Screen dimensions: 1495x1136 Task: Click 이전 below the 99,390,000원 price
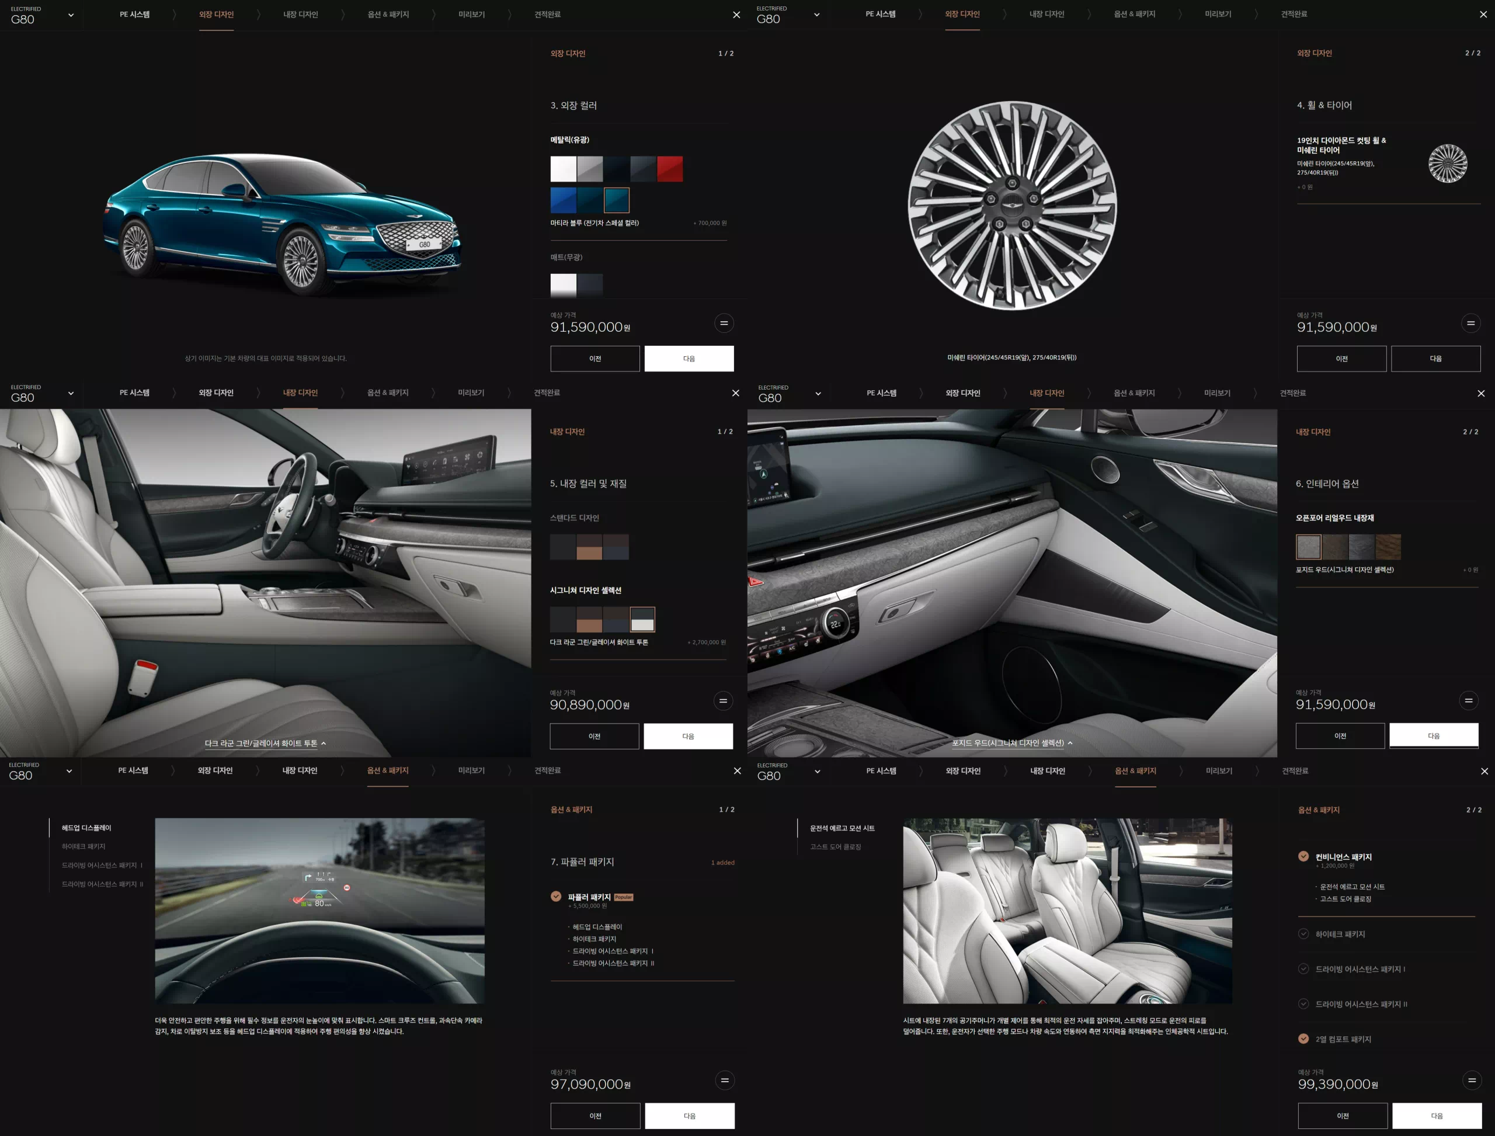click(1342, 1116)
